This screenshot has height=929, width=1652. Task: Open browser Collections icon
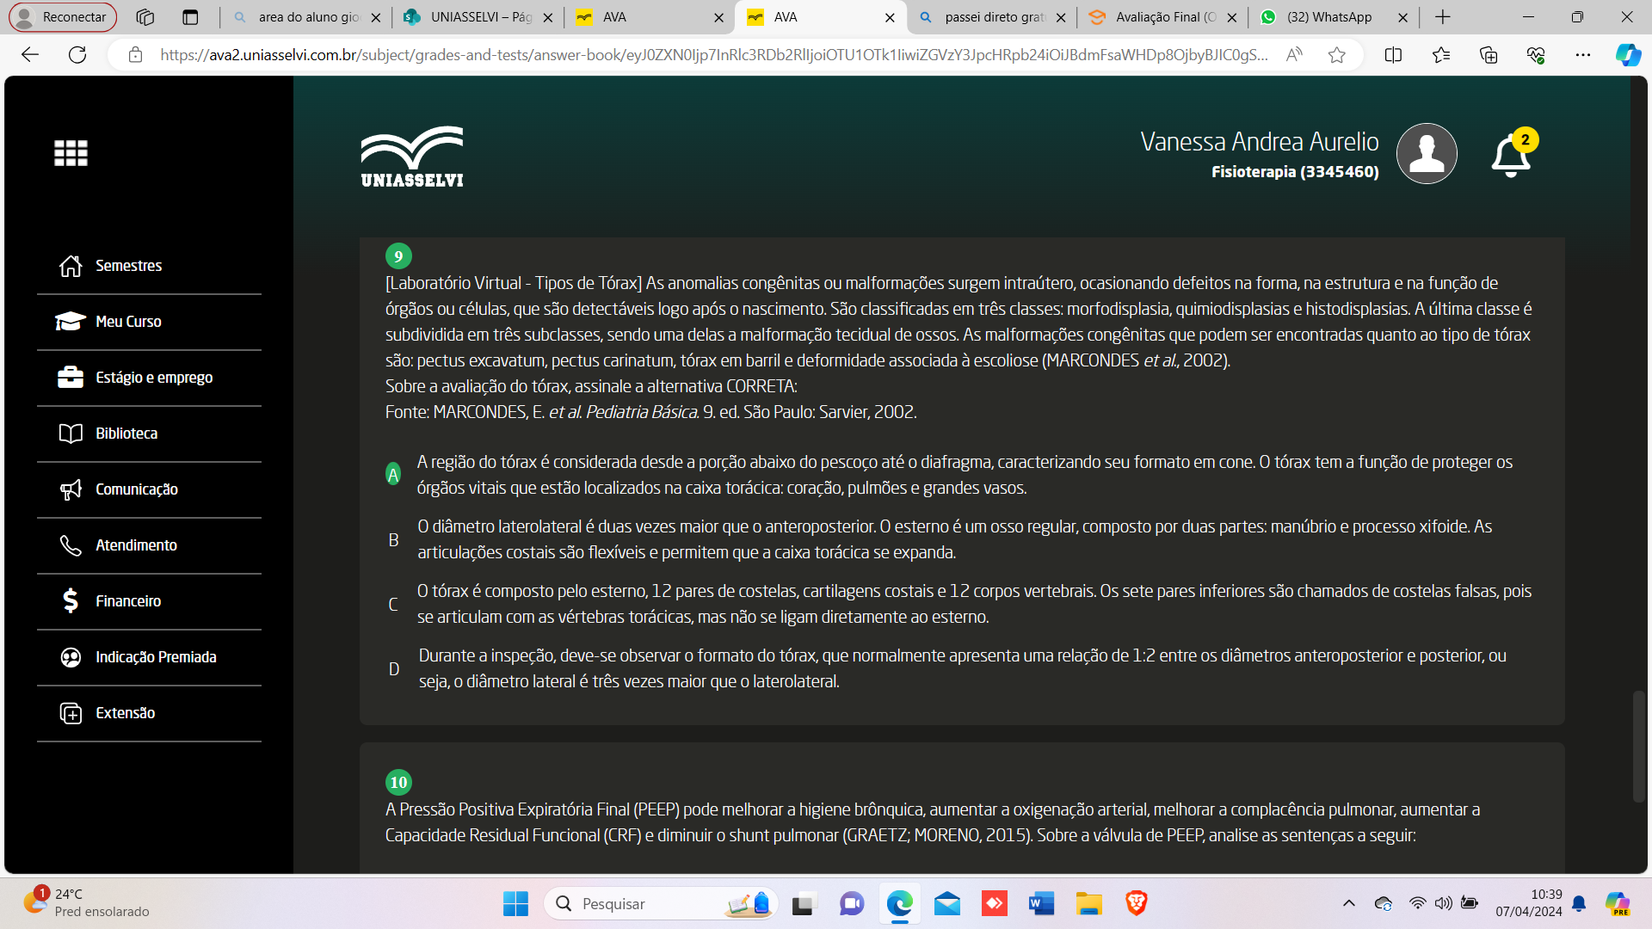point(1488,55)
